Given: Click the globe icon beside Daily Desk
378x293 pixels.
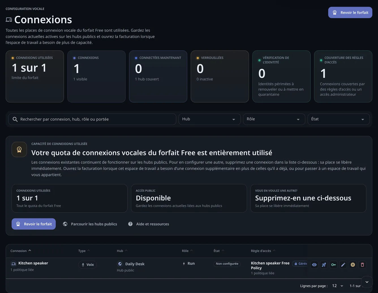Looking at the screenshot, I should (120, 264).
